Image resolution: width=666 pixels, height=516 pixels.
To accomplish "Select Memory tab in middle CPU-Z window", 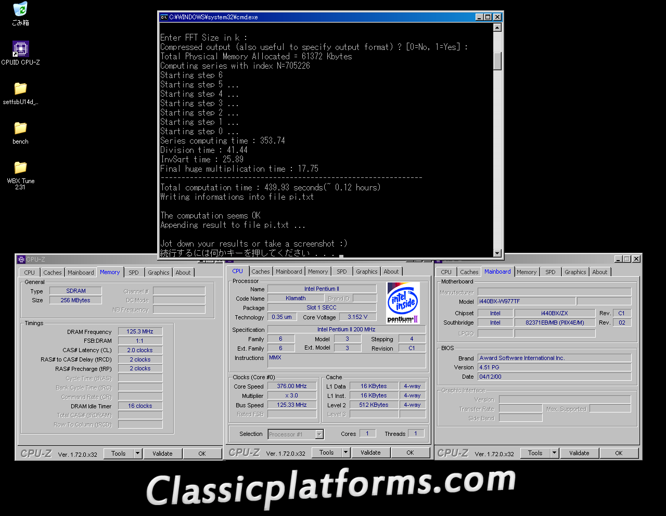I will tap(318, 272).
